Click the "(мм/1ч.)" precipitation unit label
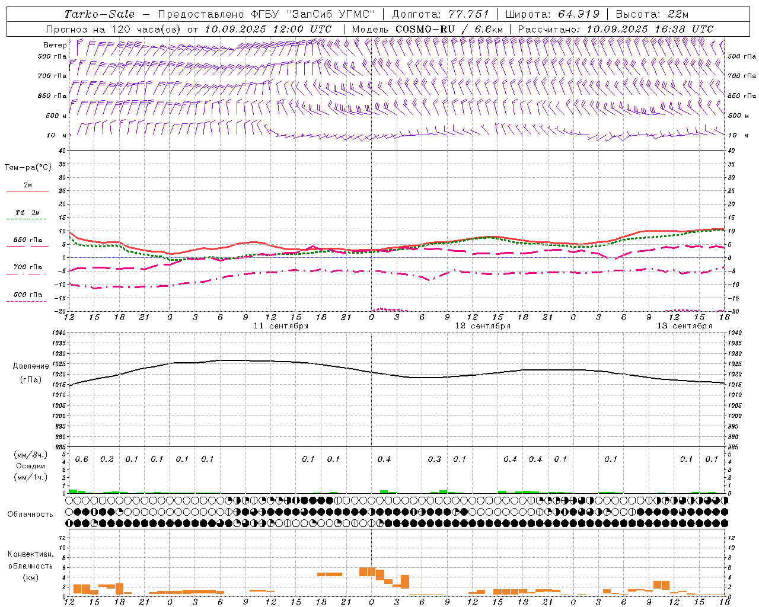This screenshot has width=759, height=607. (31, 477)
